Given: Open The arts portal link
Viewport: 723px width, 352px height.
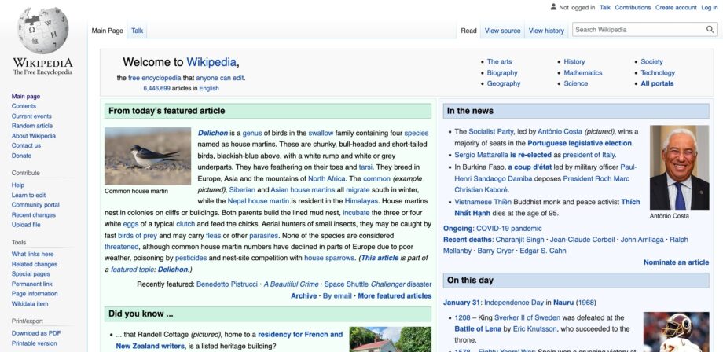Looking at the screenshot, I should [499, 62].
